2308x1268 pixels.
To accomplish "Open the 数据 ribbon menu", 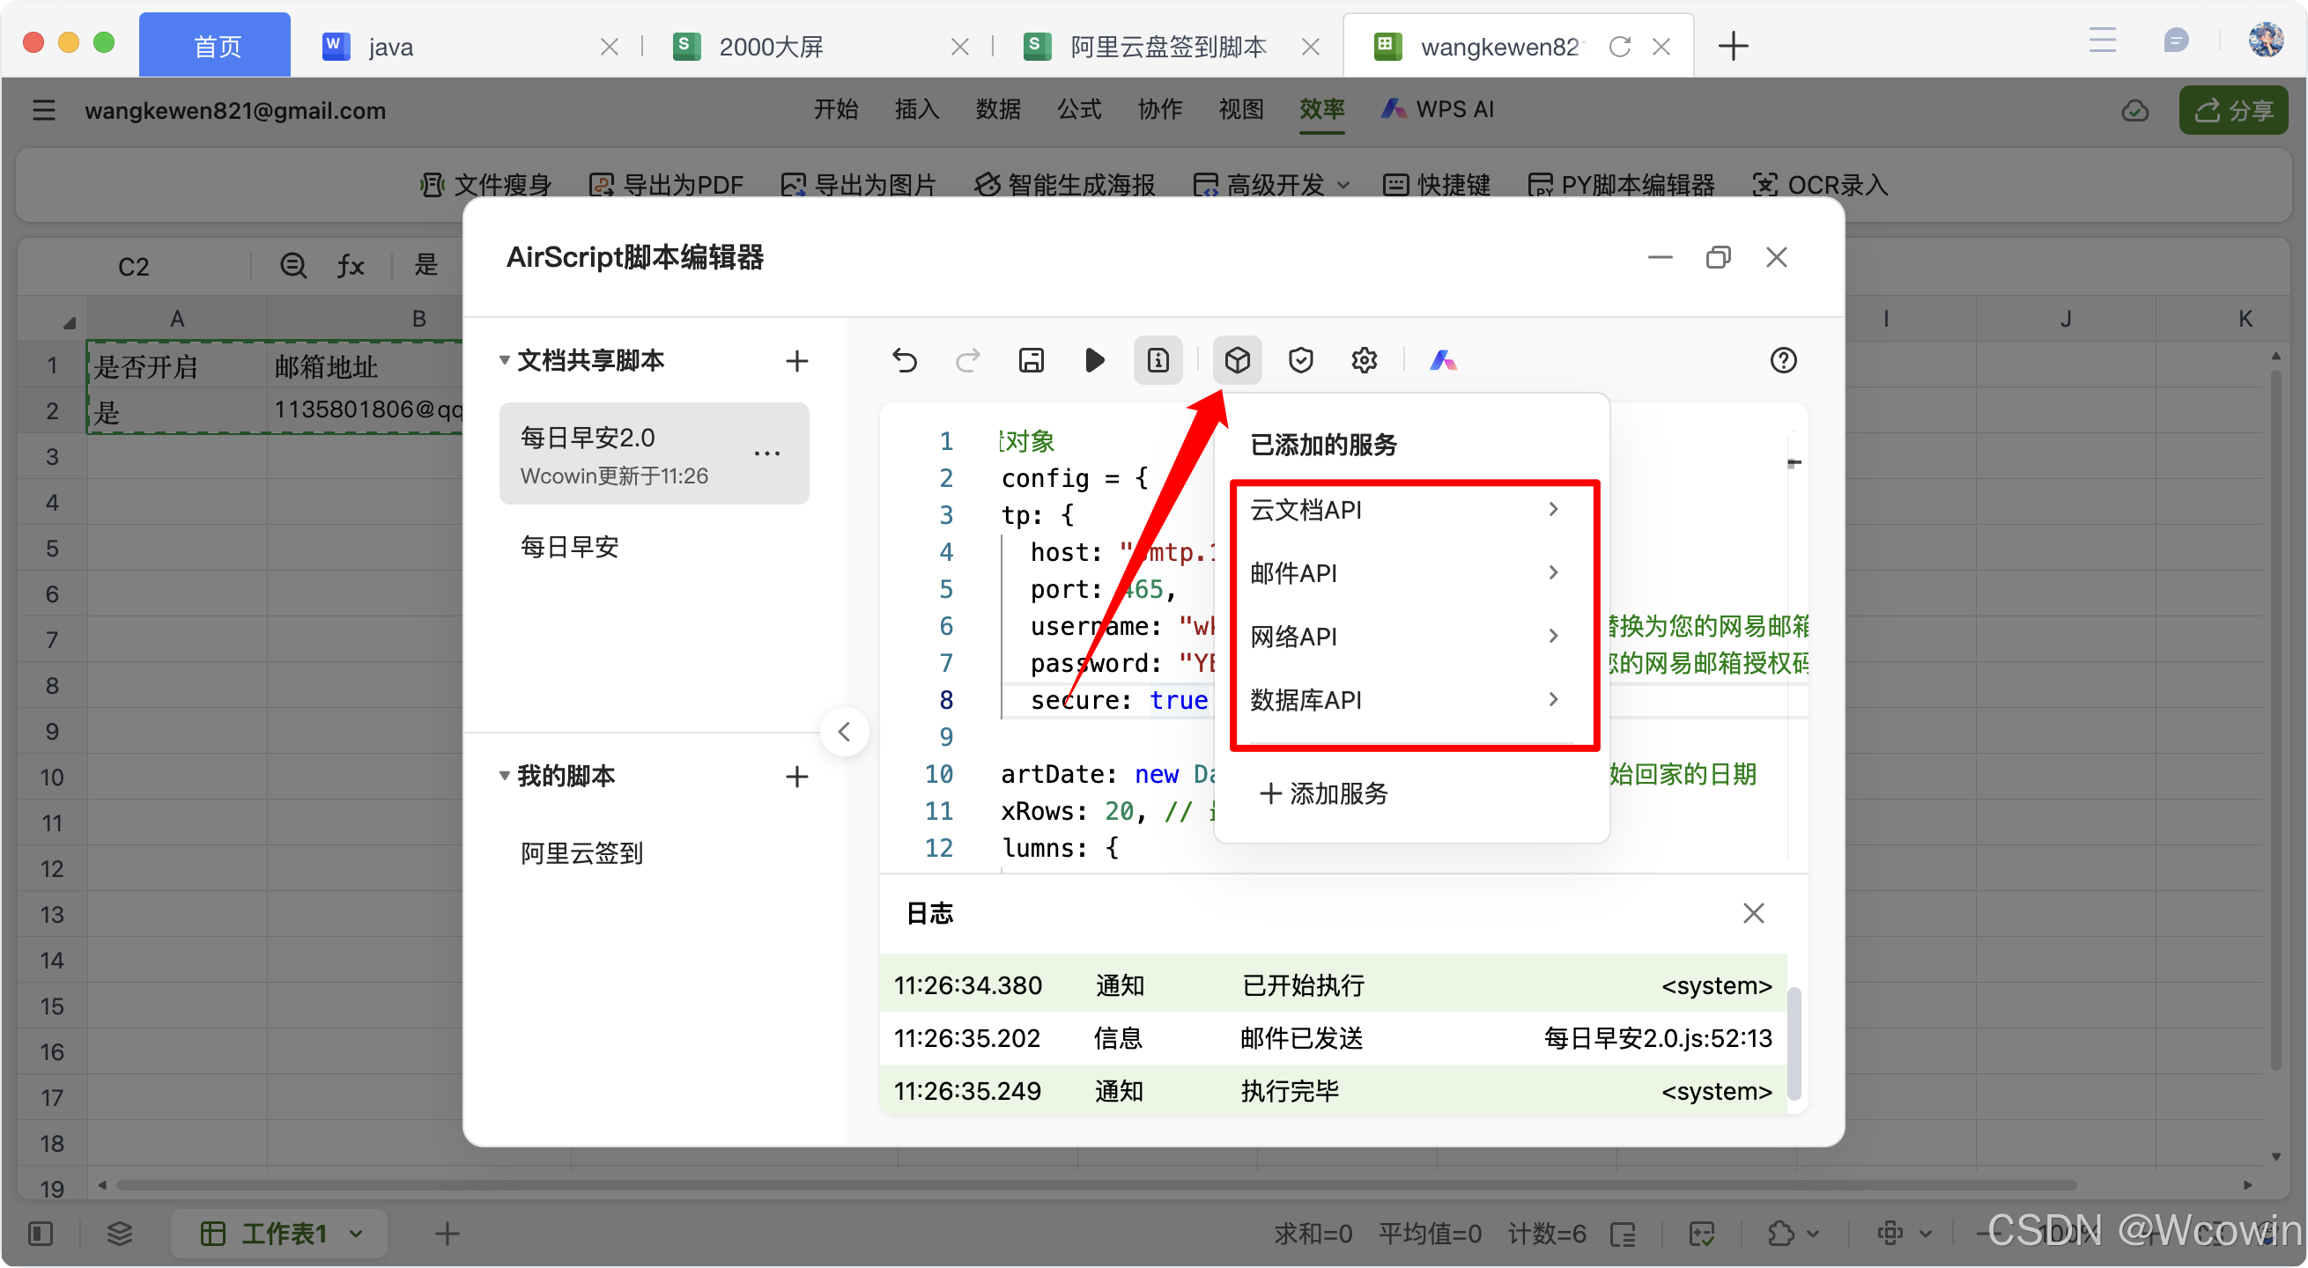I will tap(998, 109).
